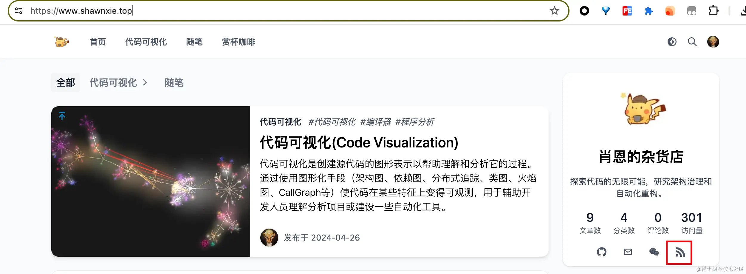Toggle the dark/light theme icon

pos(672,42)
